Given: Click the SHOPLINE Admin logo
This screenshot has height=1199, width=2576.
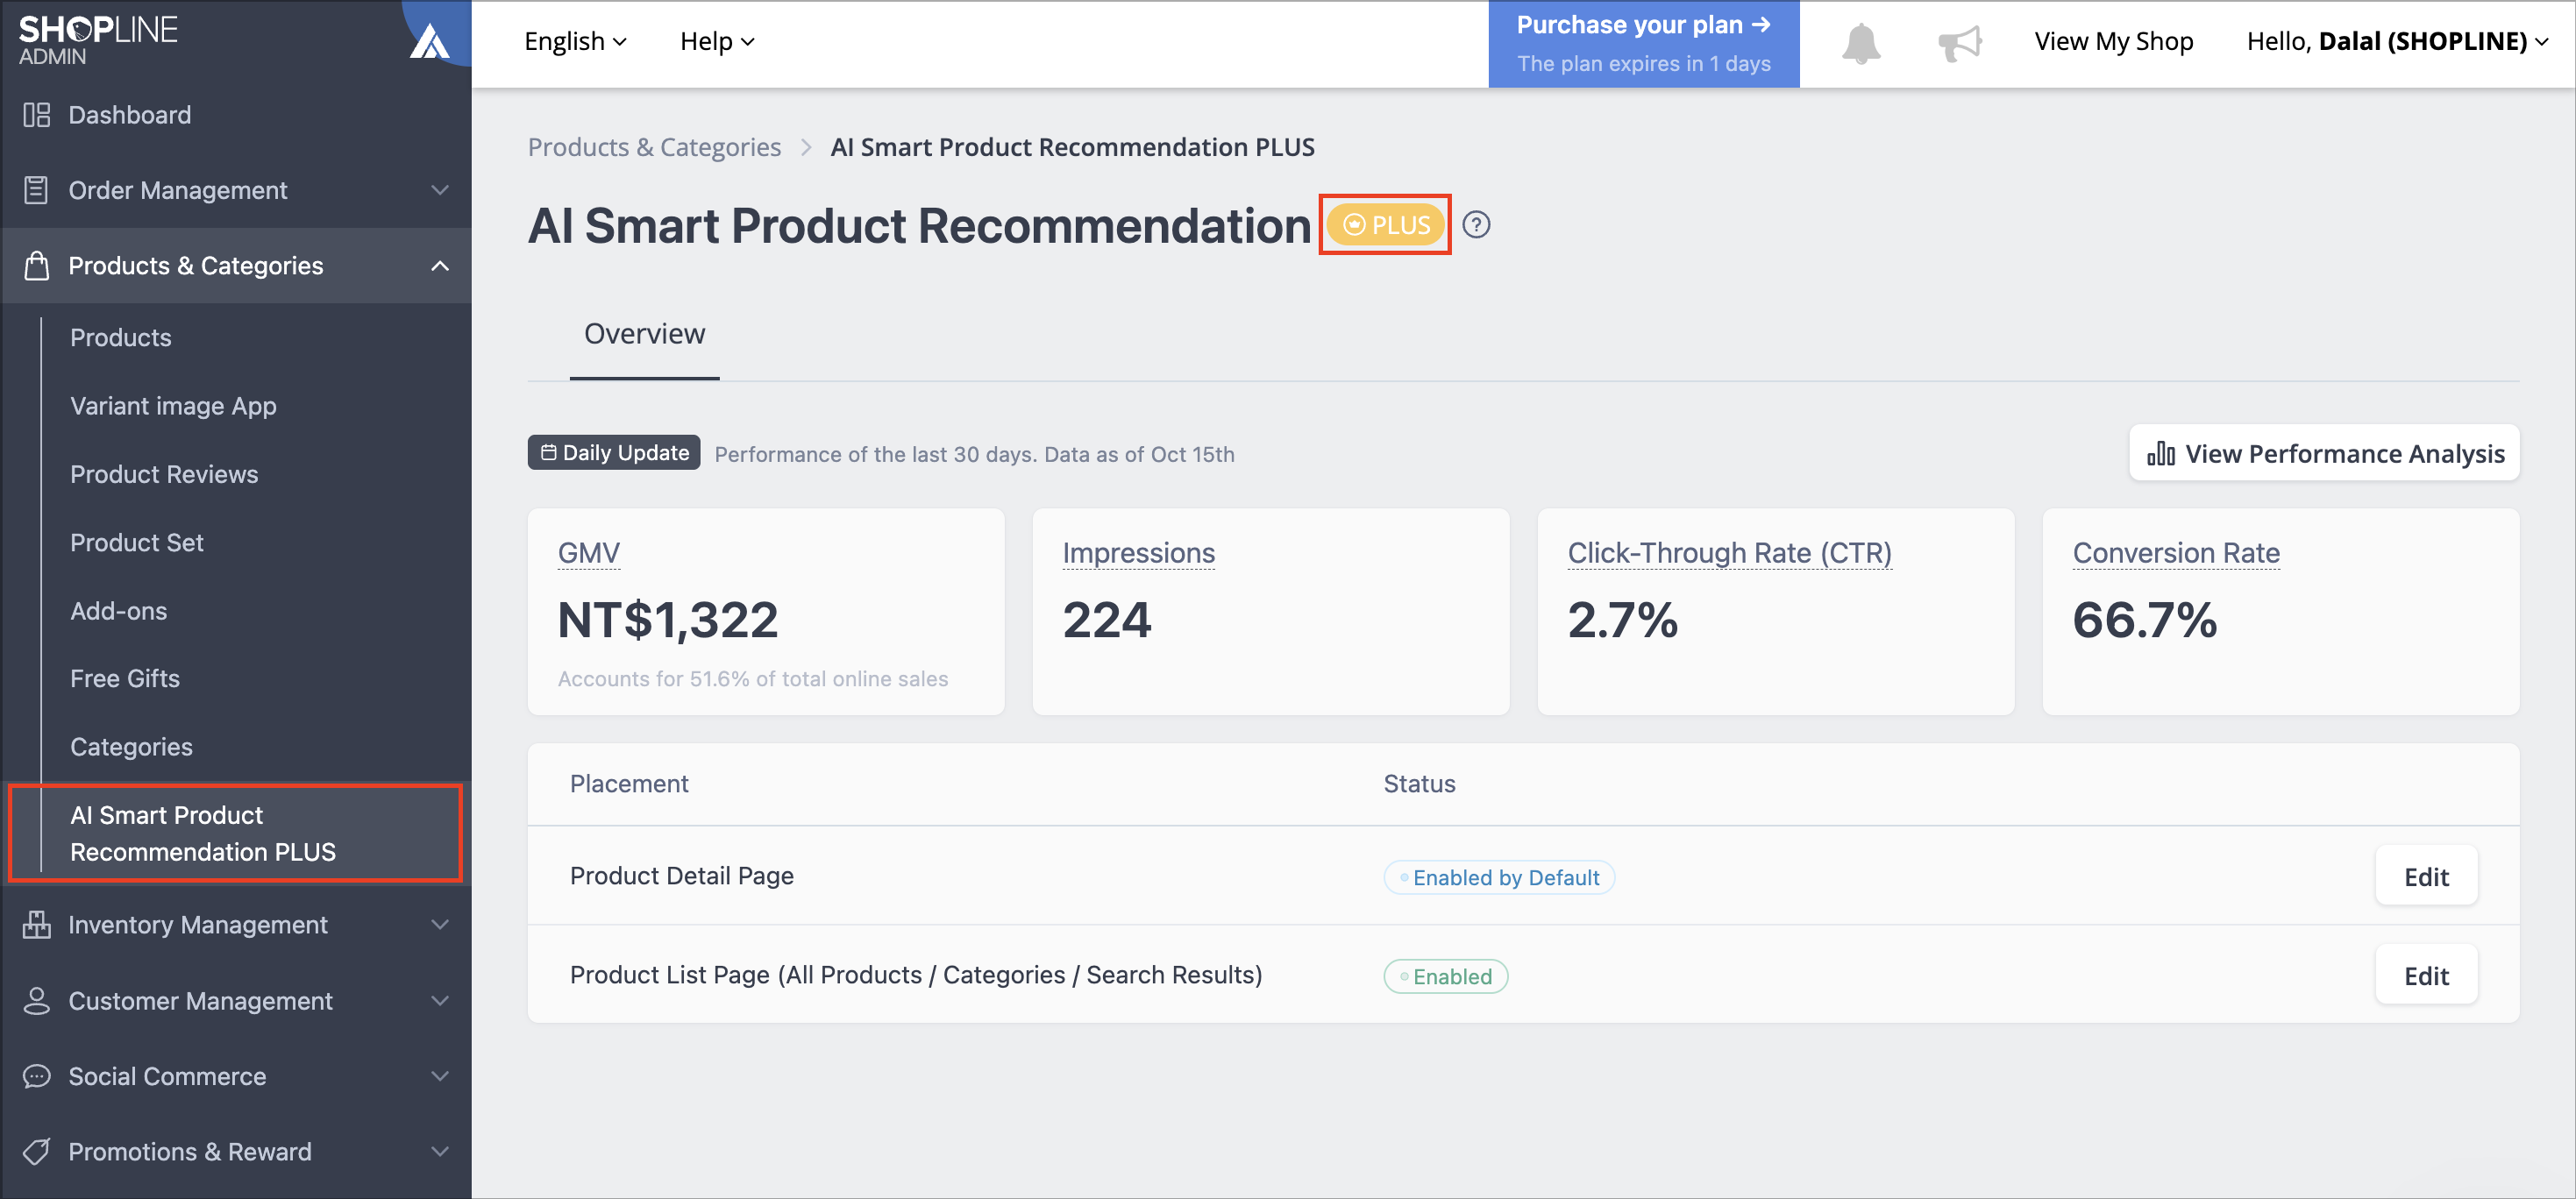Looking at the screenshot, I should [98, 40].
